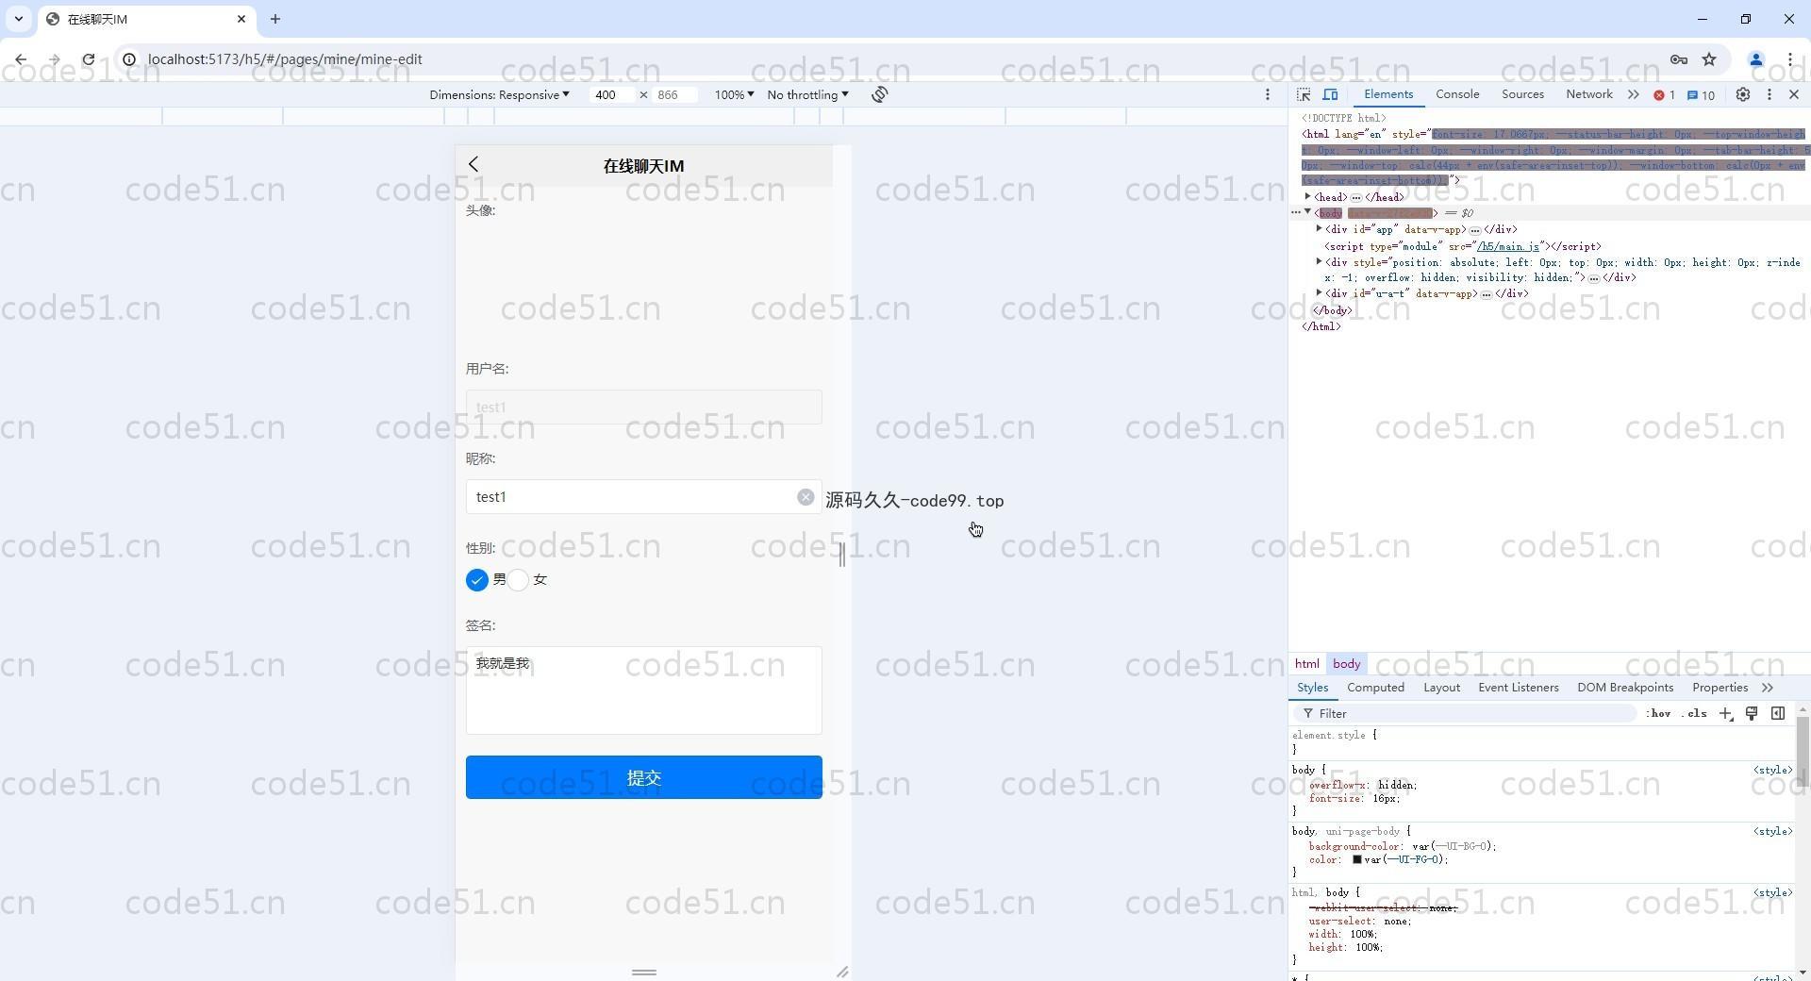The width and height of the screenshot is (1811, 981).
Task: Show more DevTools tabs via the chevrons
Action: tap(1633, 94)
